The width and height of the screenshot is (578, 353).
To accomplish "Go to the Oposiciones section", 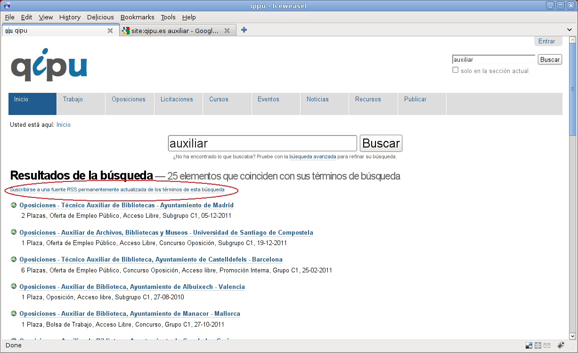I will (130, 104).
